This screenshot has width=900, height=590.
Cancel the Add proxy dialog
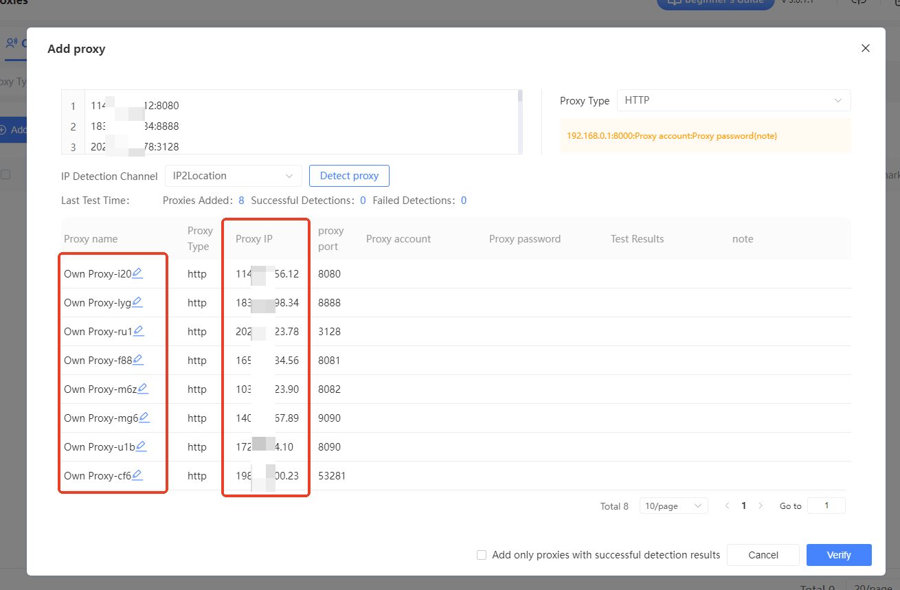point(763,555)
